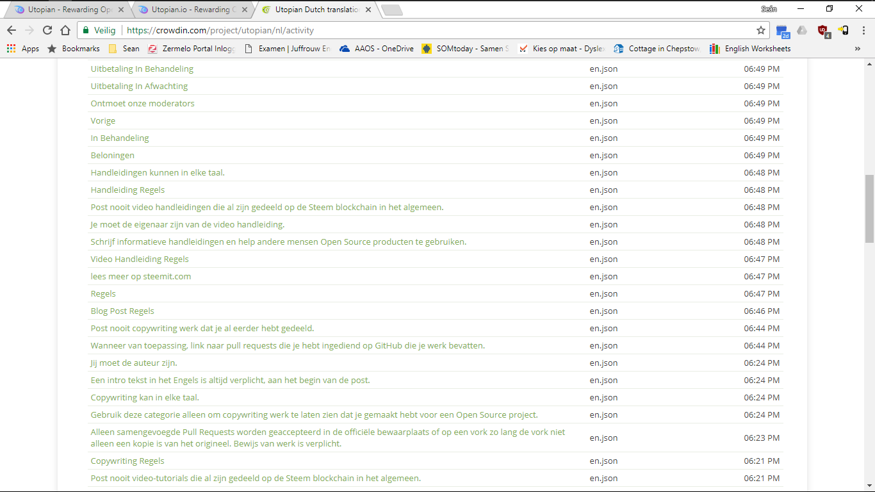
Task: Open 'Handleidingen kunnen in elke taal.' entry
Action: (158, 172)
